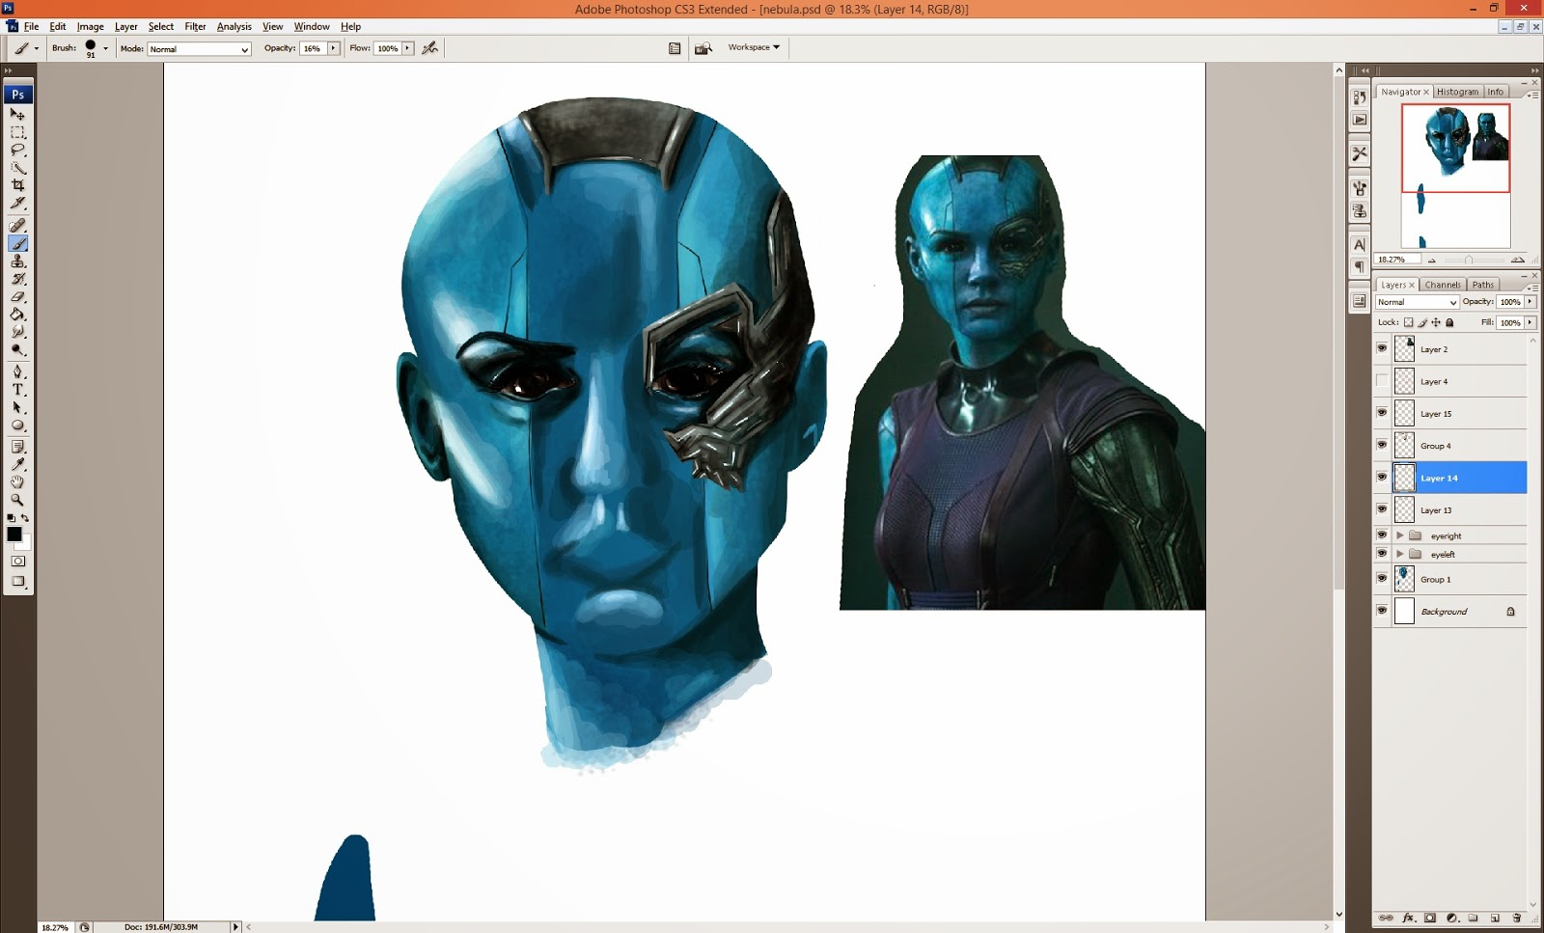This screenshot has height=933, width=1544.
Task: Expand the eyeleft layer group
Action: (x=1400, y=554)
